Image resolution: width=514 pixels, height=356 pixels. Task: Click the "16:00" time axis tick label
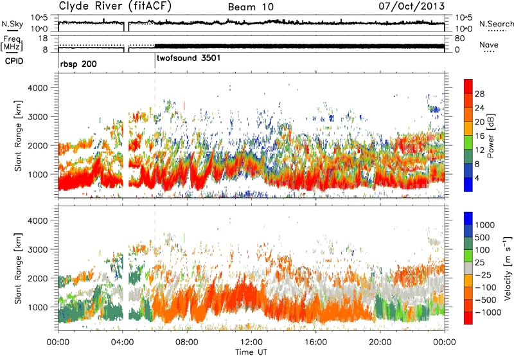315,343
